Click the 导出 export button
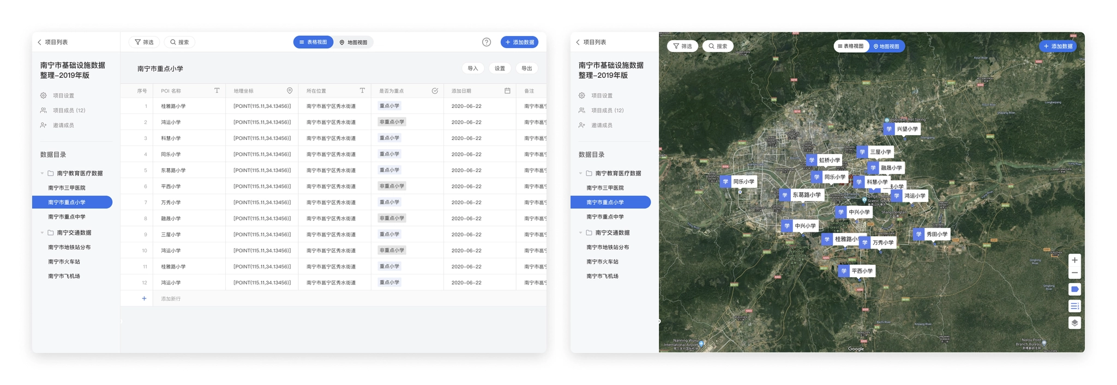The height and width of the screenshot is (385, 1117). click(526, 69)
